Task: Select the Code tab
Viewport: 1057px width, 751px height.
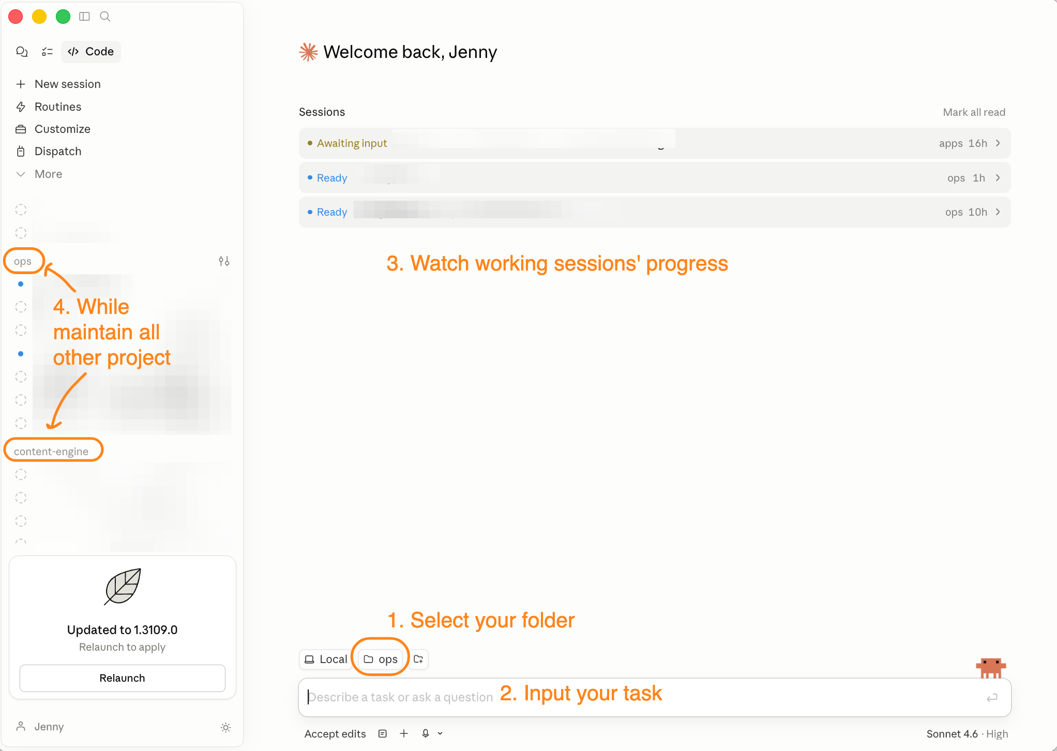Action: pyautogui.click(x=91, y=52)
